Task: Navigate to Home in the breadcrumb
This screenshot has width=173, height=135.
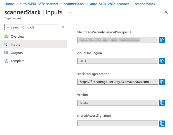Action: (x=9, y=4)
